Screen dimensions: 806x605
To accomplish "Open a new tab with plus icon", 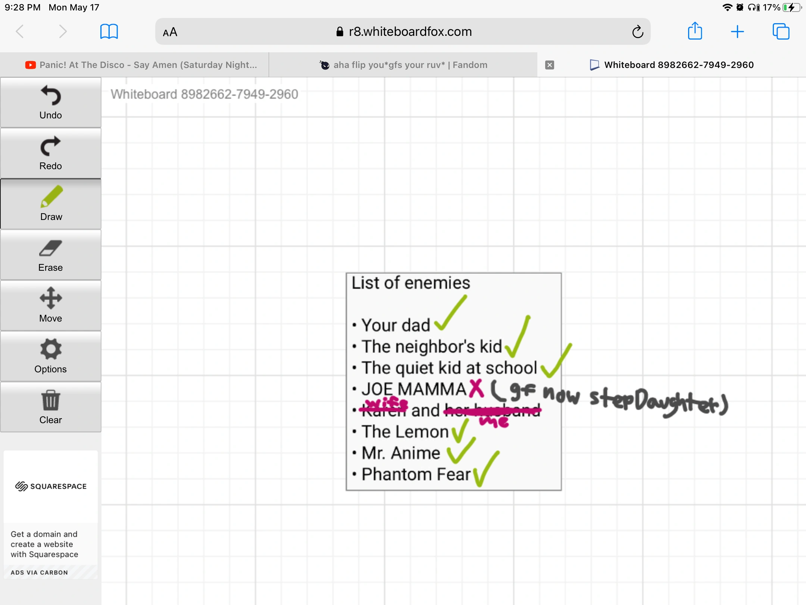I will (x=737, y=32).
